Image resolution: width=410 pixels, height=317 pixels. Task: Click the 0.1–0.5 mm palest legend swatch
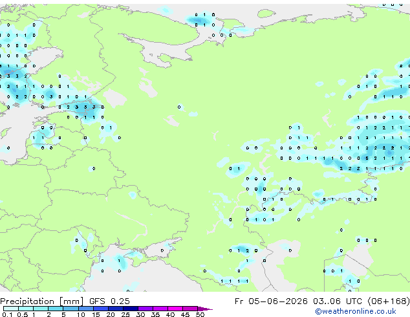[11, 309]
